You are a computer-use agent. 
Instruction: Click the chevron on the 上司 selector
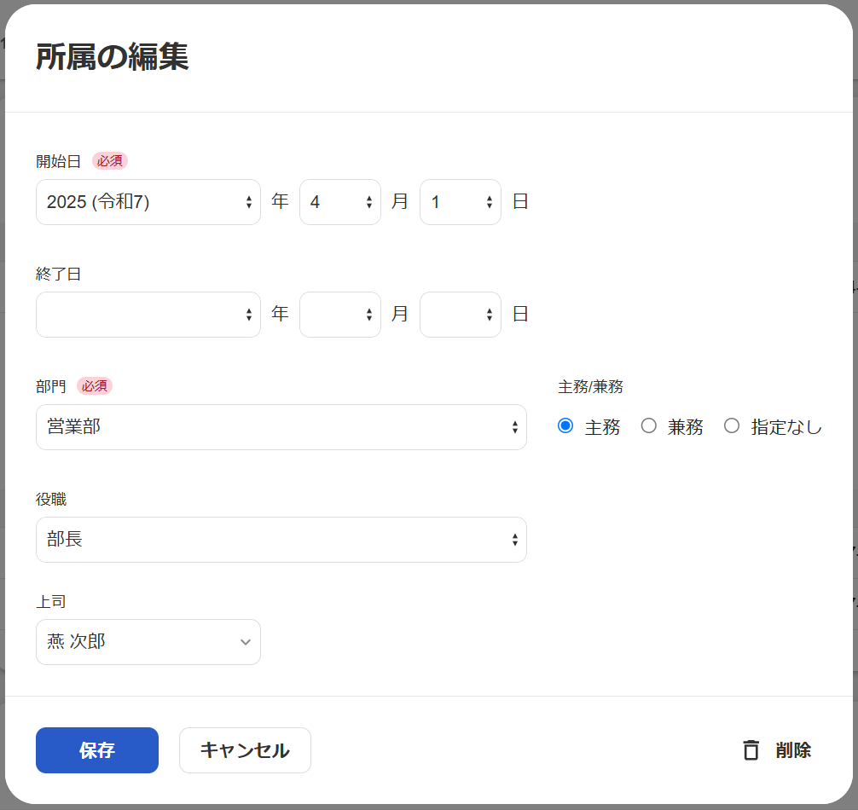(x=244, y=642)
